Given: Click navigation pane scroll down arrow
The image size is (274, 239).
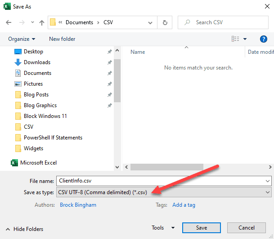Looking at the screenshot, I should pos(117,167).
